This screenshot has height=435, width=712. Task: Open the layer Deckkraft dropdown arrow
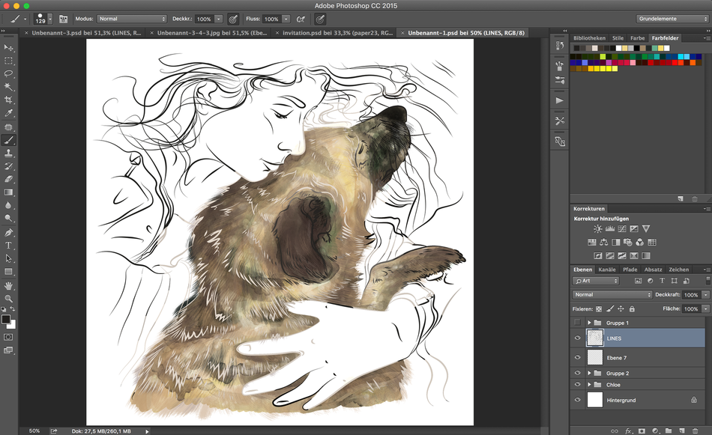coord(706,295)
